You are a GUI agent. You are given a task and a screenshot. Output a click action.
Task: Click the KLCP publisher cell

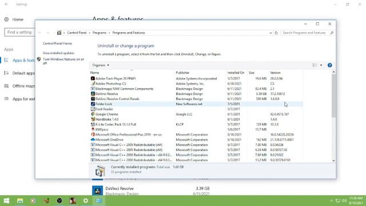[180, 125]
